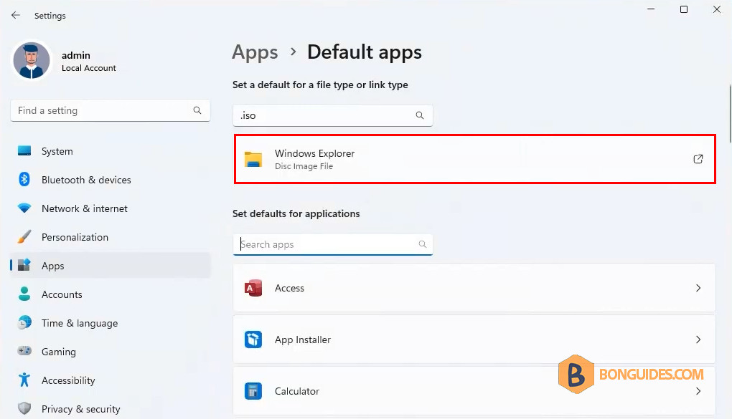Open App Installer default settings
The height and width of the screenshot is (419, 732).
pos(474,339)
